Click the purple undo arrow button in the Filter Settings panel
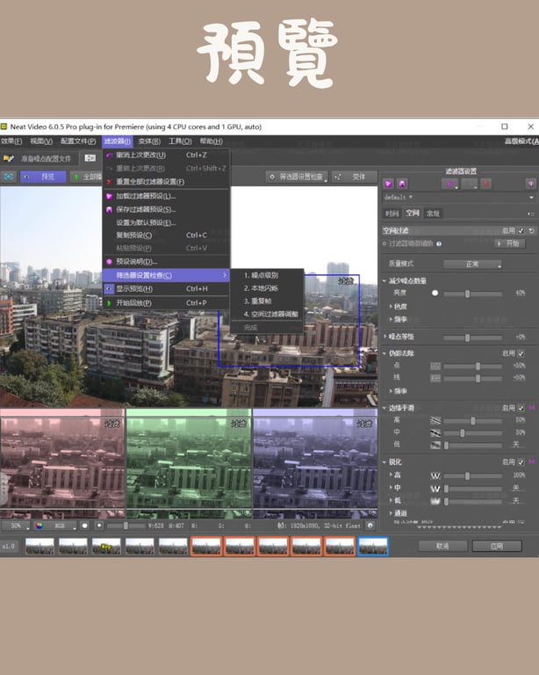 click(x=450, y=184)
